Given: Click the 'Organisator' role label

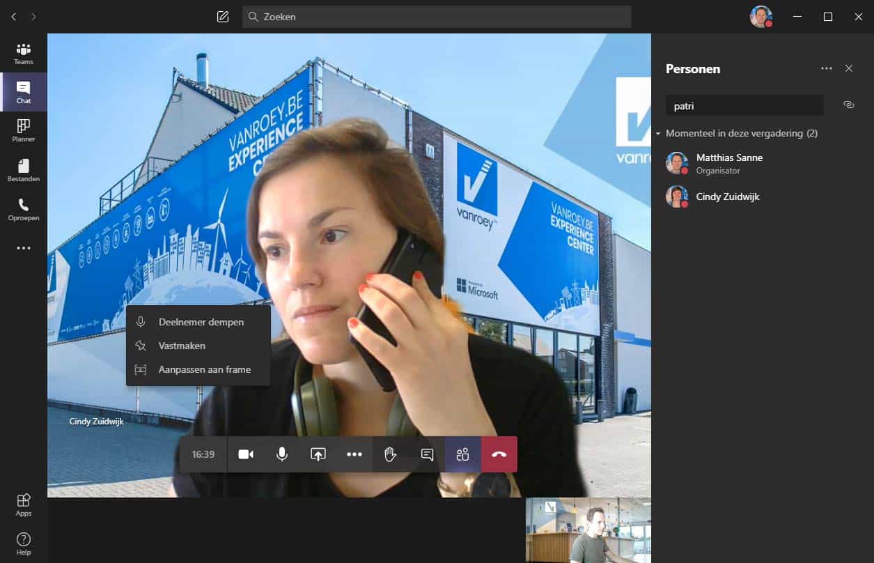Looking at the screenshot, I should 718,171.
